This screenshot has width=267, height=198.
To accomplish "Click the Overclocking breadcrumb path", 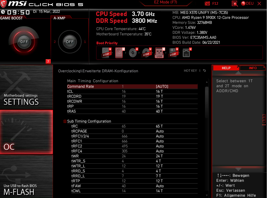I will click(x=98, y=71).
